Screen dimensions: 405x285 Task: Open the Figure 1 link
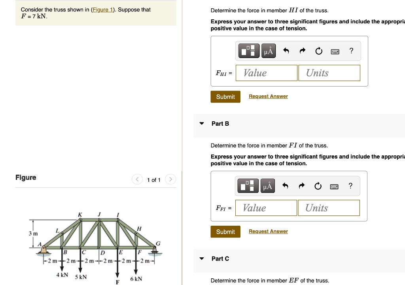(102, 9)
